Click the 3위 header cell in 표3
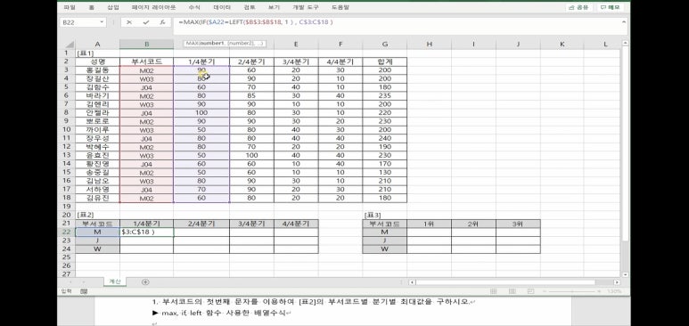Image resolution: width=689 pixels, height=326 pixels. click(518, 224)
